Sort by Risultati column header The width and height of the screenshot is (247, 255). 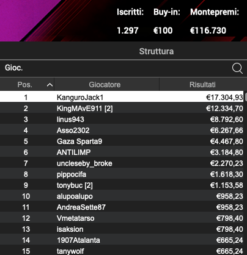tap(202, 84)
